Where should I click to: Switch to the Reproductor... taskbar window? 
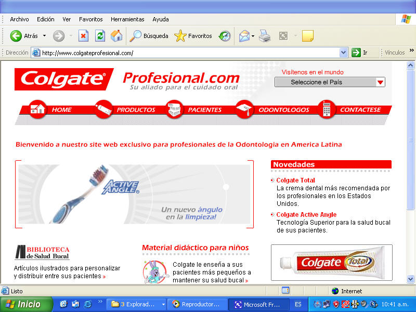(197, 304)
